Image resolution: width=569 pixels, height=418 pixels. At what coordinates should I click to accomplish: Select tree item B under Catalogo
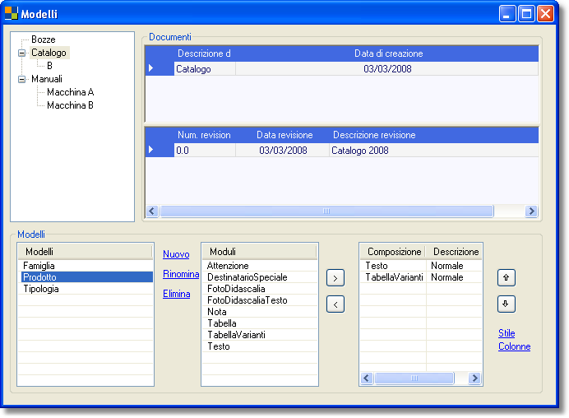tap(49, 66)
